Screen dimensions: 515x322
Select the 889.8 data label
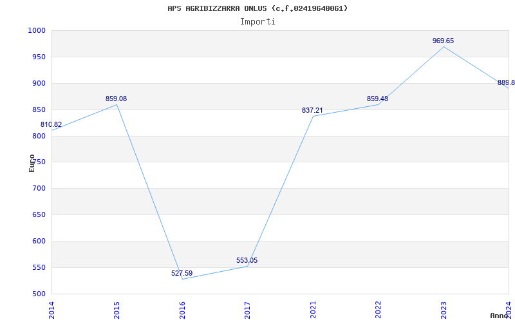click(x=506, y=82)
